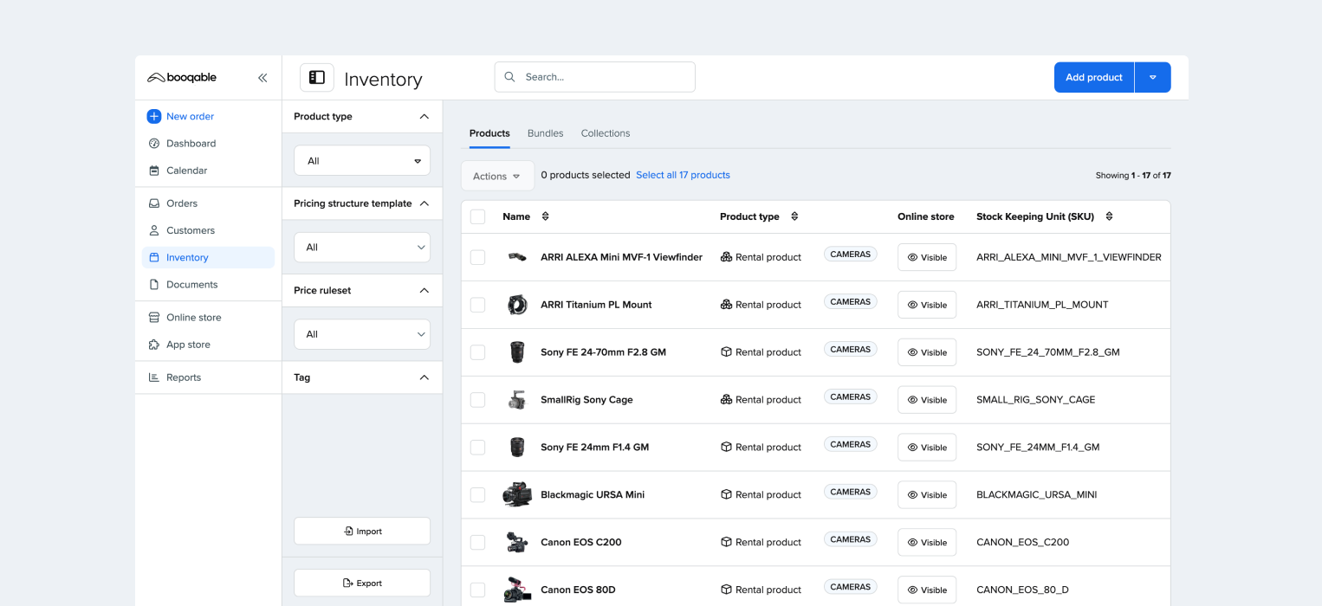Image resolution: width=1322 pixels, height=606 pixels.
Task: Switch to the Collections tab
Action: click(x=606, y=133)
